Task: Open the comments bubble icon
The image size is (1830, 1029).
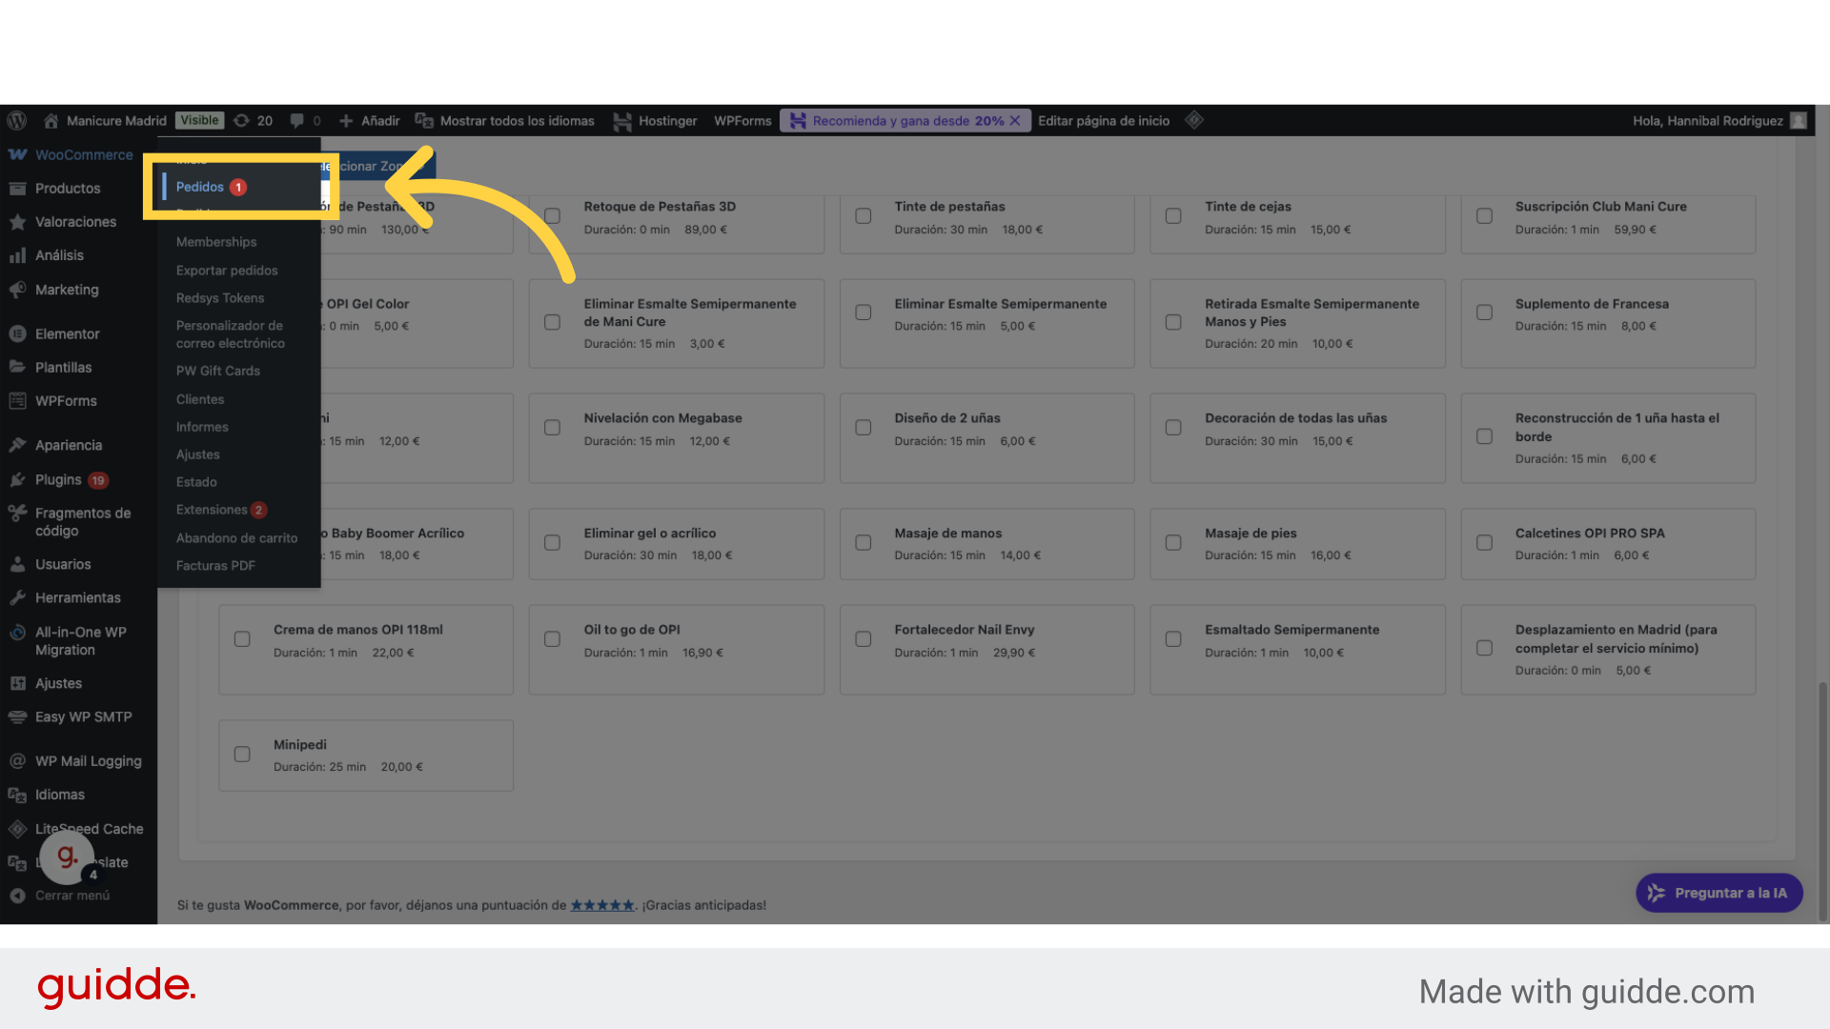Action: tap(297, 121)
